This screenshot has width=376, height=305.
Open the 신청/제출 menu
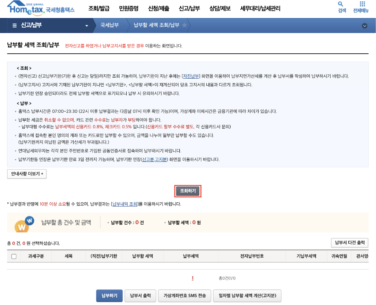tap(159, 8)
